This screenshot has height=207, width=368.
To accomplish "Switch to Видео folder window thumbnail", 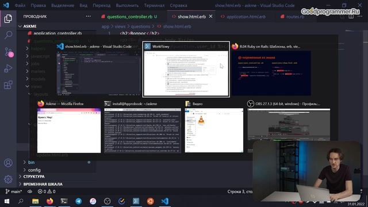I will pyautogui.click(x=214, y=127).
